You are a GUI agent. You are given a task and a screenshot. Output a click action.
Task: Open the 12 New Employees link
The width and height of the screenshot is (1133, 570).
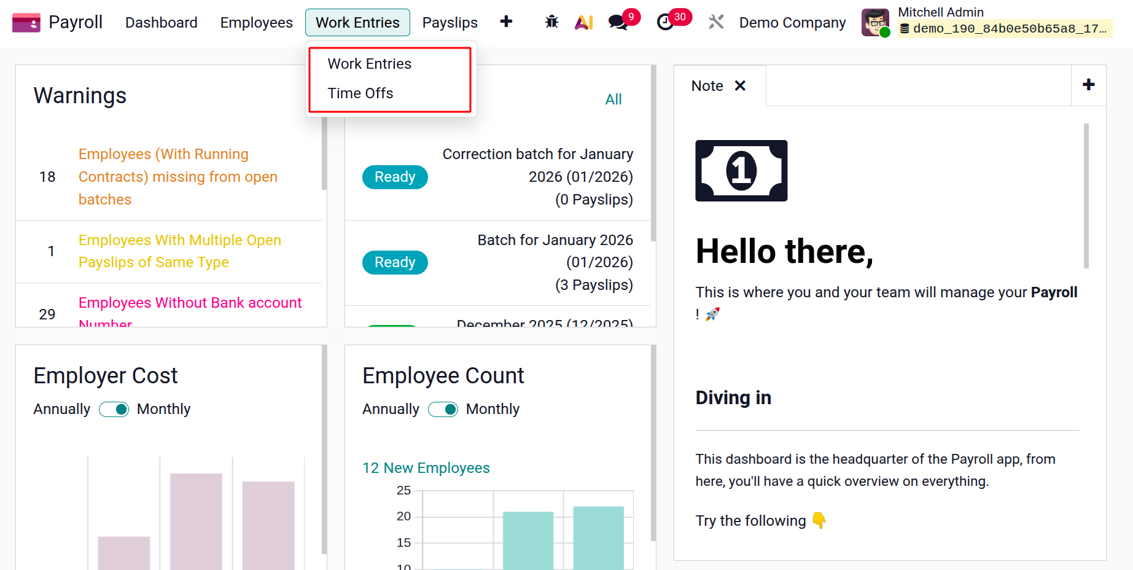point(426,468)
